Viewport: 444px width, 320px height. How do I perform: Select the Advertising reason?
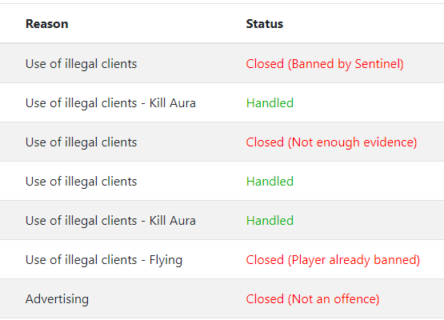coord(57,299)
